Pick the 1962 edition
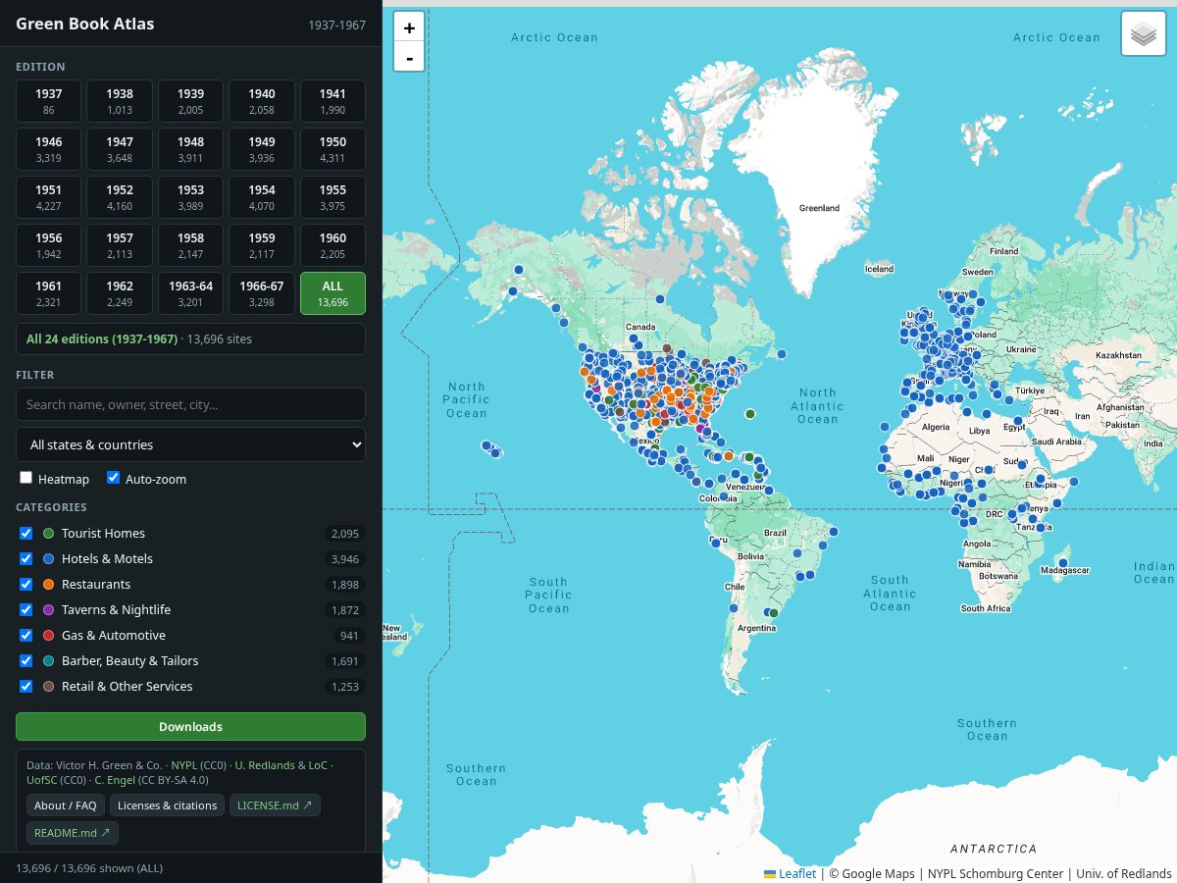The image size is (1177, 883). click(120, 293)
